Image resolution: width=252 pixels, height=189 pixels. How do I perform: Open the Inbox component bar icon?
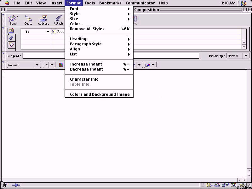217,185
